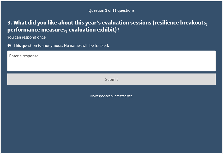Click the 'No responses submitted yet.' message
Image resolution: width=223 pixels, height=154 pixels.
(x=111, y=96)
